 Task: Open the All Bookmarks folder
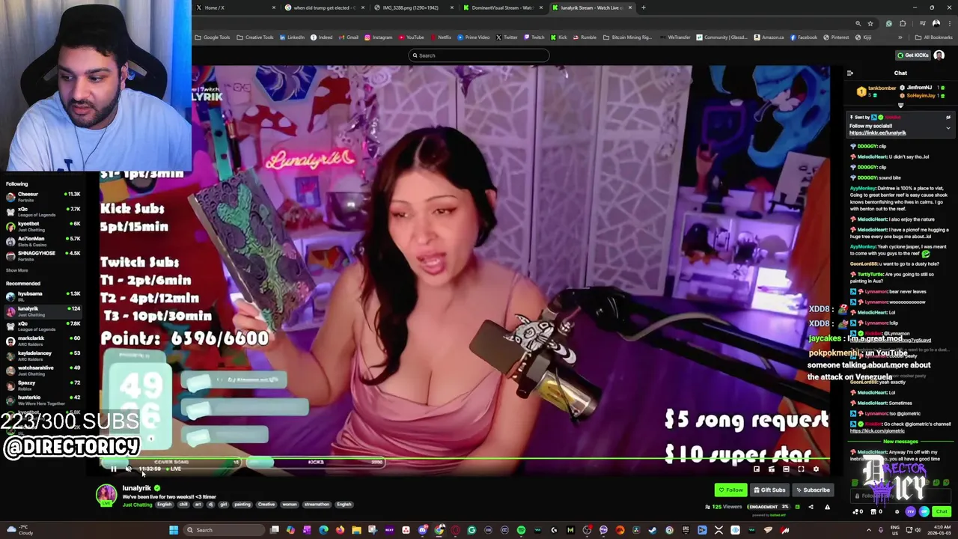click(934, 37)
